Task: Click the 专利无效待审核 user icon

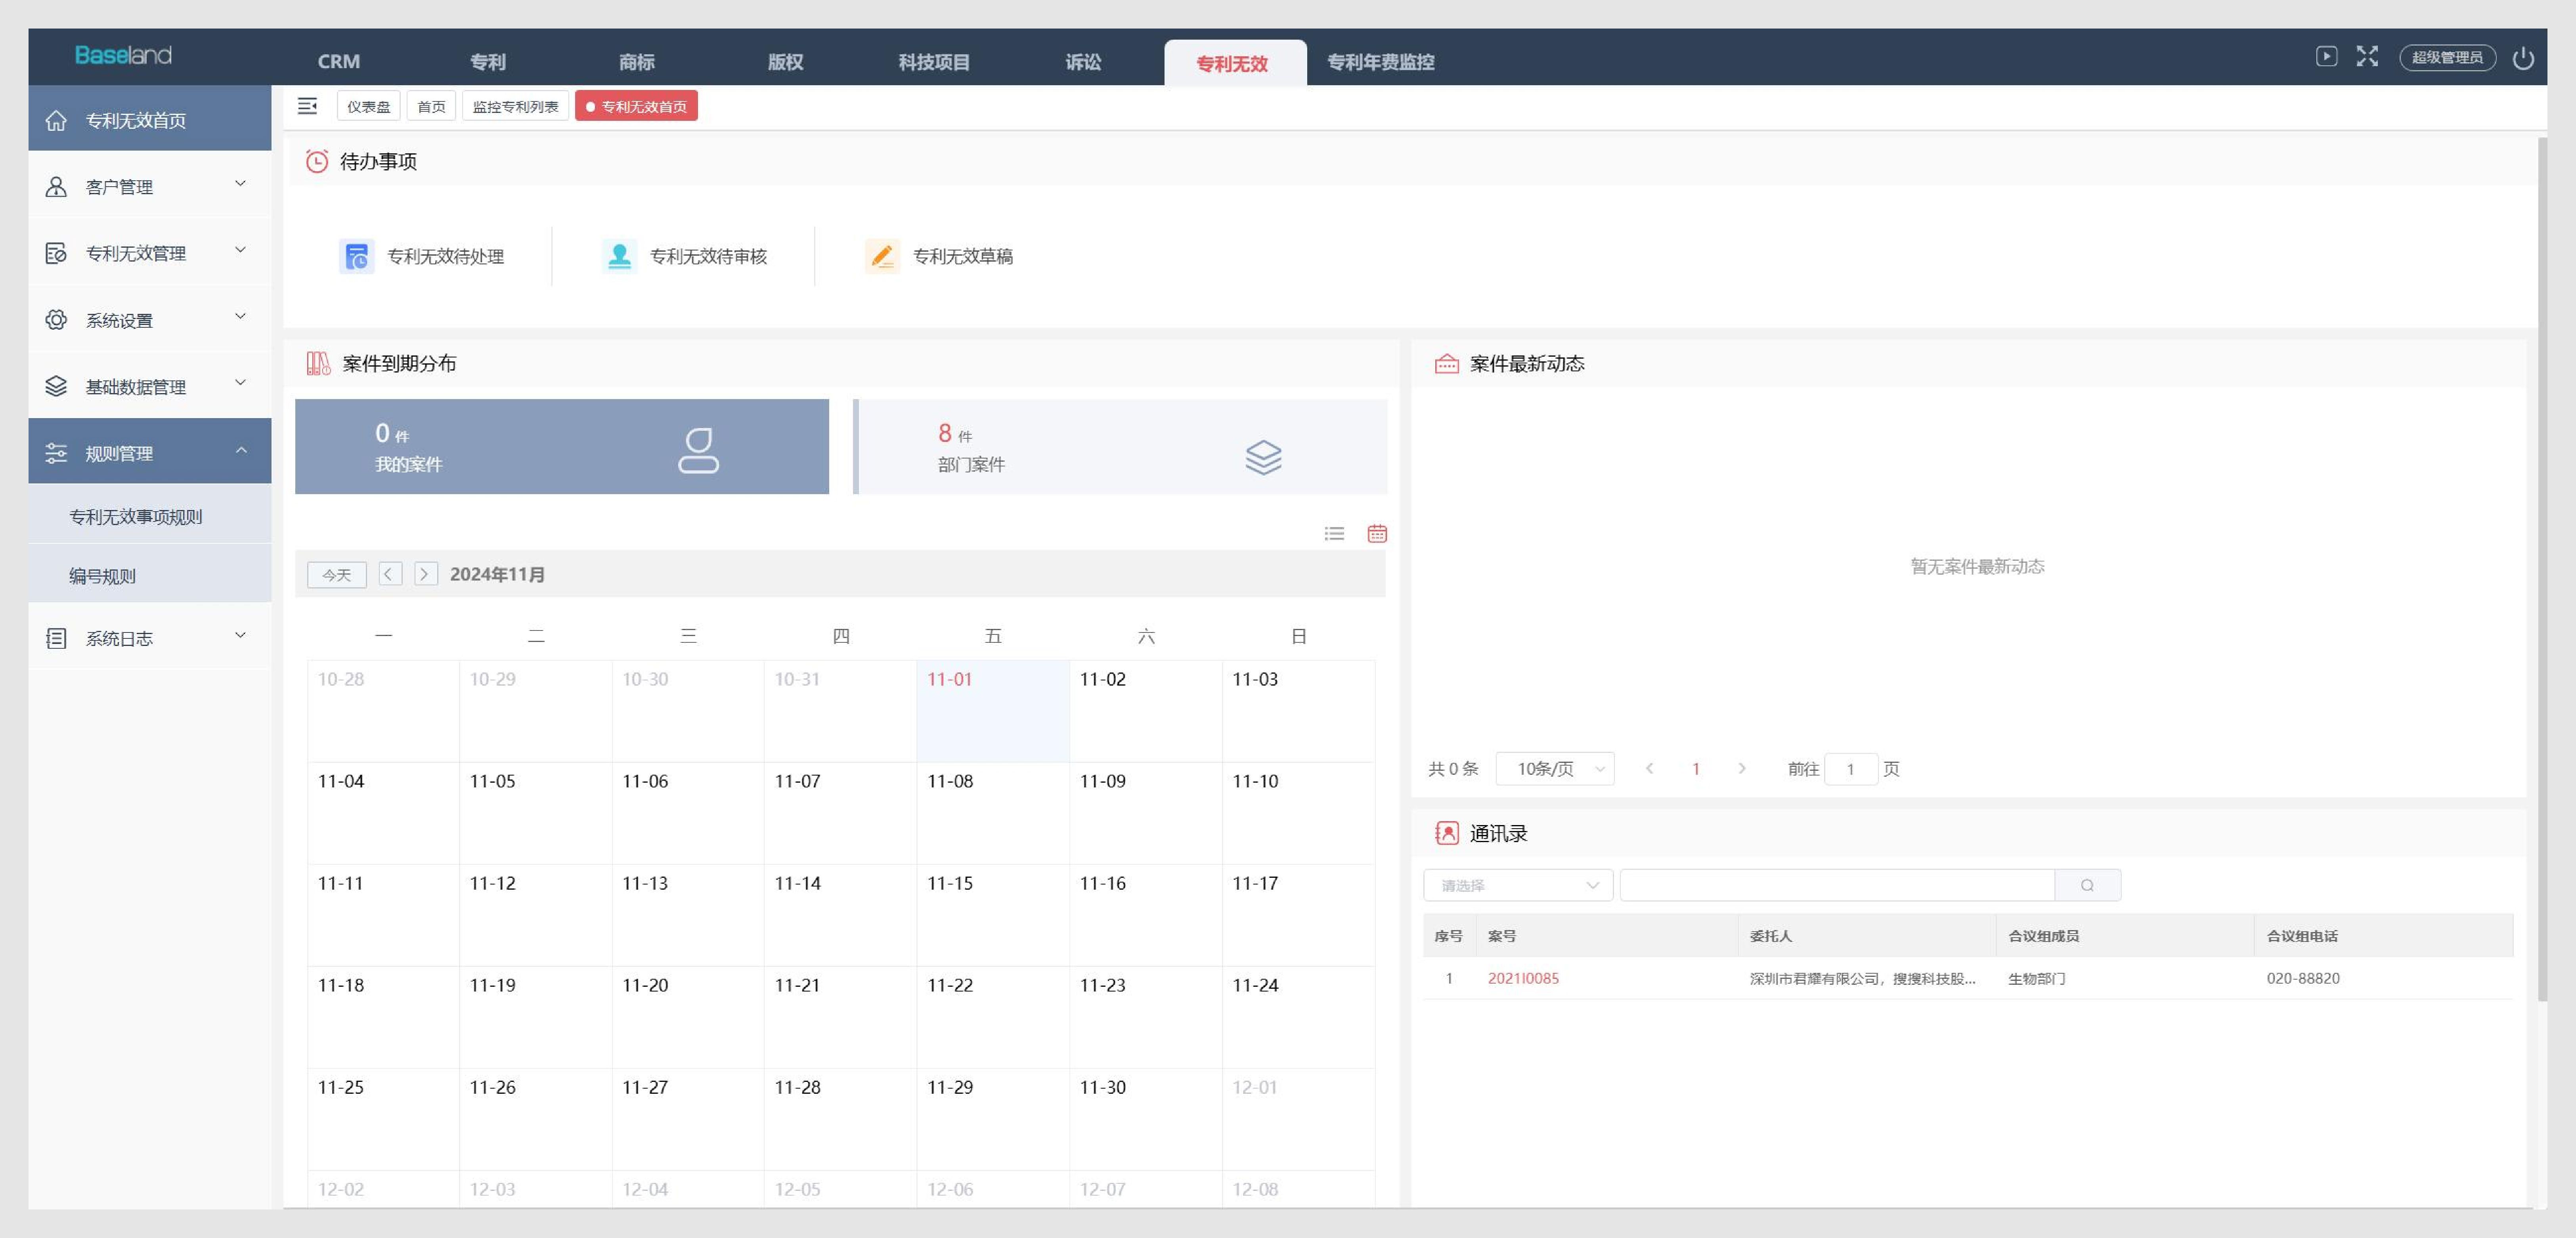Action: click(x=619, y=256)
